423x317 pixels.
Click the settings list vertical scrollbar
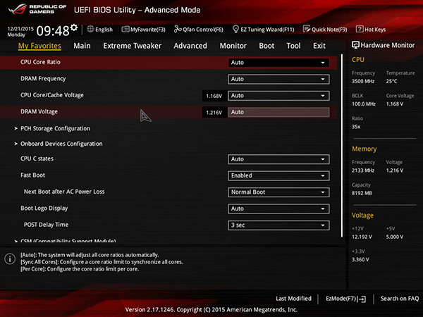[x=342, y=146]
